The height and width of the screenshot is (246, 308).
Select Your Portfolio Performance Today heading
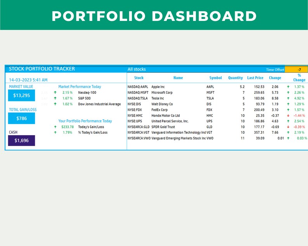[x=85, y=121]
